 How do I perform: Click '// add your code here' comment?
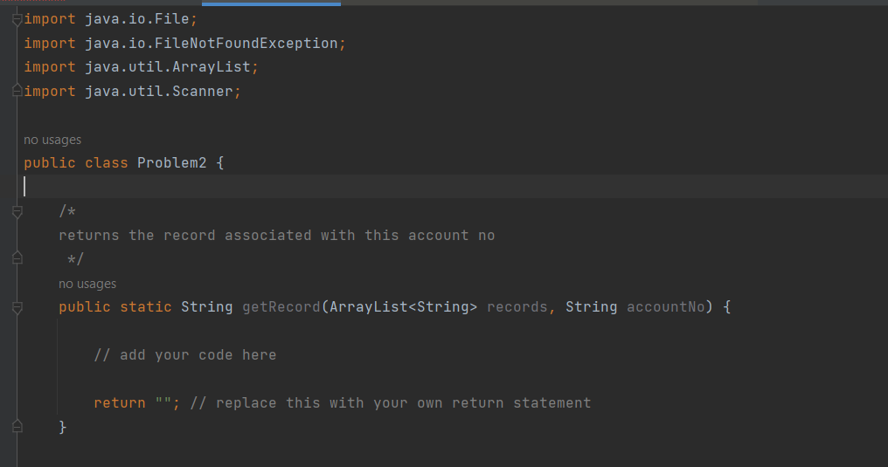click(185, 355)
